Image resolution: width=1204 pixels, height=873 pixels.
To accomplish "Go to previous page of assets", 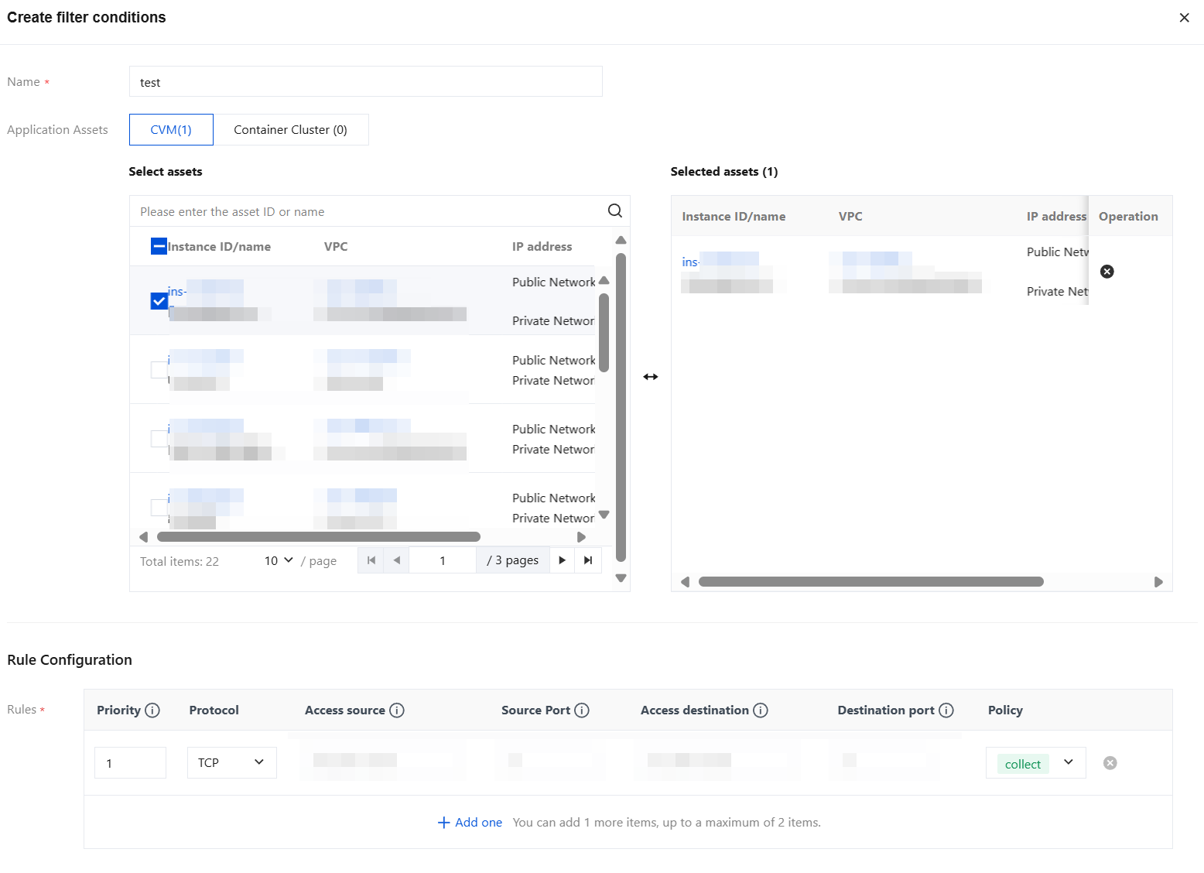I will (396, 560).
